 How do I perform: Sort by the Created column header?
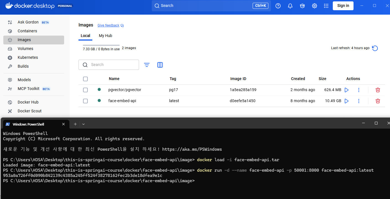click(298, 79)
